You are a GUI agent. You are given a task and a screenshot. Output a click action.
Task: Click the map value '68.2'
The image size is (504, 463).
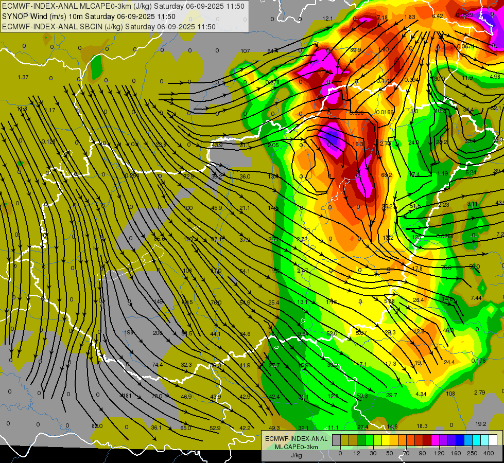click(386, 175)
